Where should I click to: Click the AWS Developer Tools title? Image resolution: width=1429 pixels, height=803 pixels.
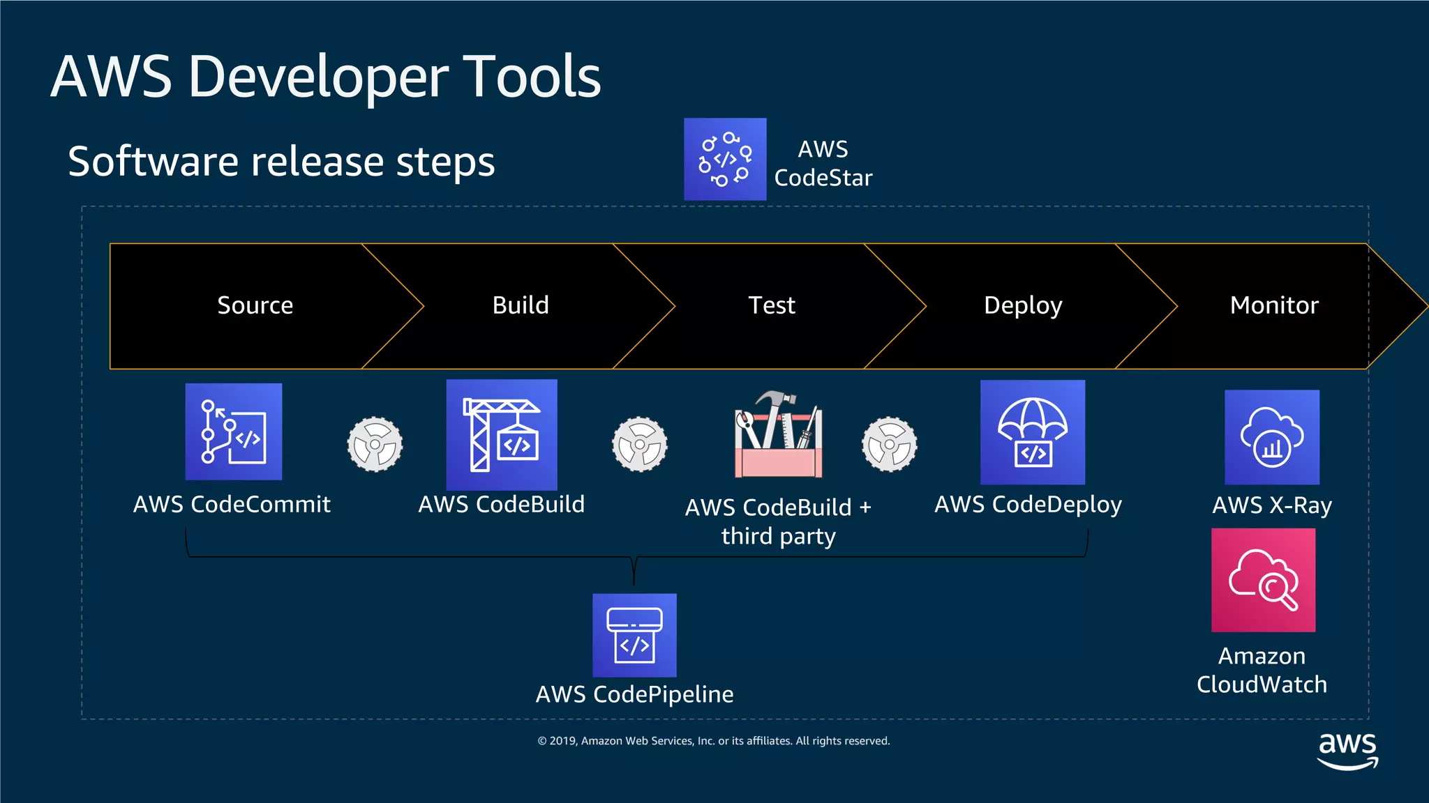(325, 76)
